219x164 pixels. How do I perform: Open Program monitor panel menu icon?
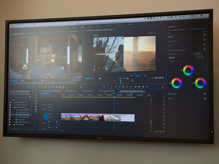[x=114, y=30]
